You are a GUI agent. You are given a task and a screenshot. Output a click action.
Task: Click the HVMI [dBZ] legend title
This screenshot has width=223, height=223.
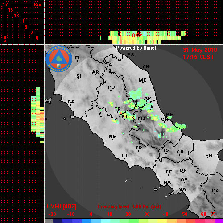click(62, 206)
